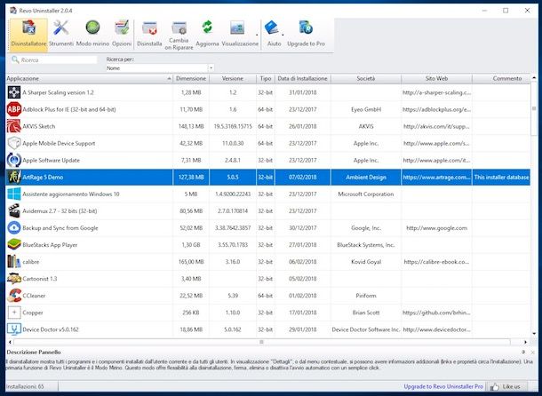Select the Cartoonist 1.3 icon
This screenshot has height=396, width=542.
click(14, 279)
